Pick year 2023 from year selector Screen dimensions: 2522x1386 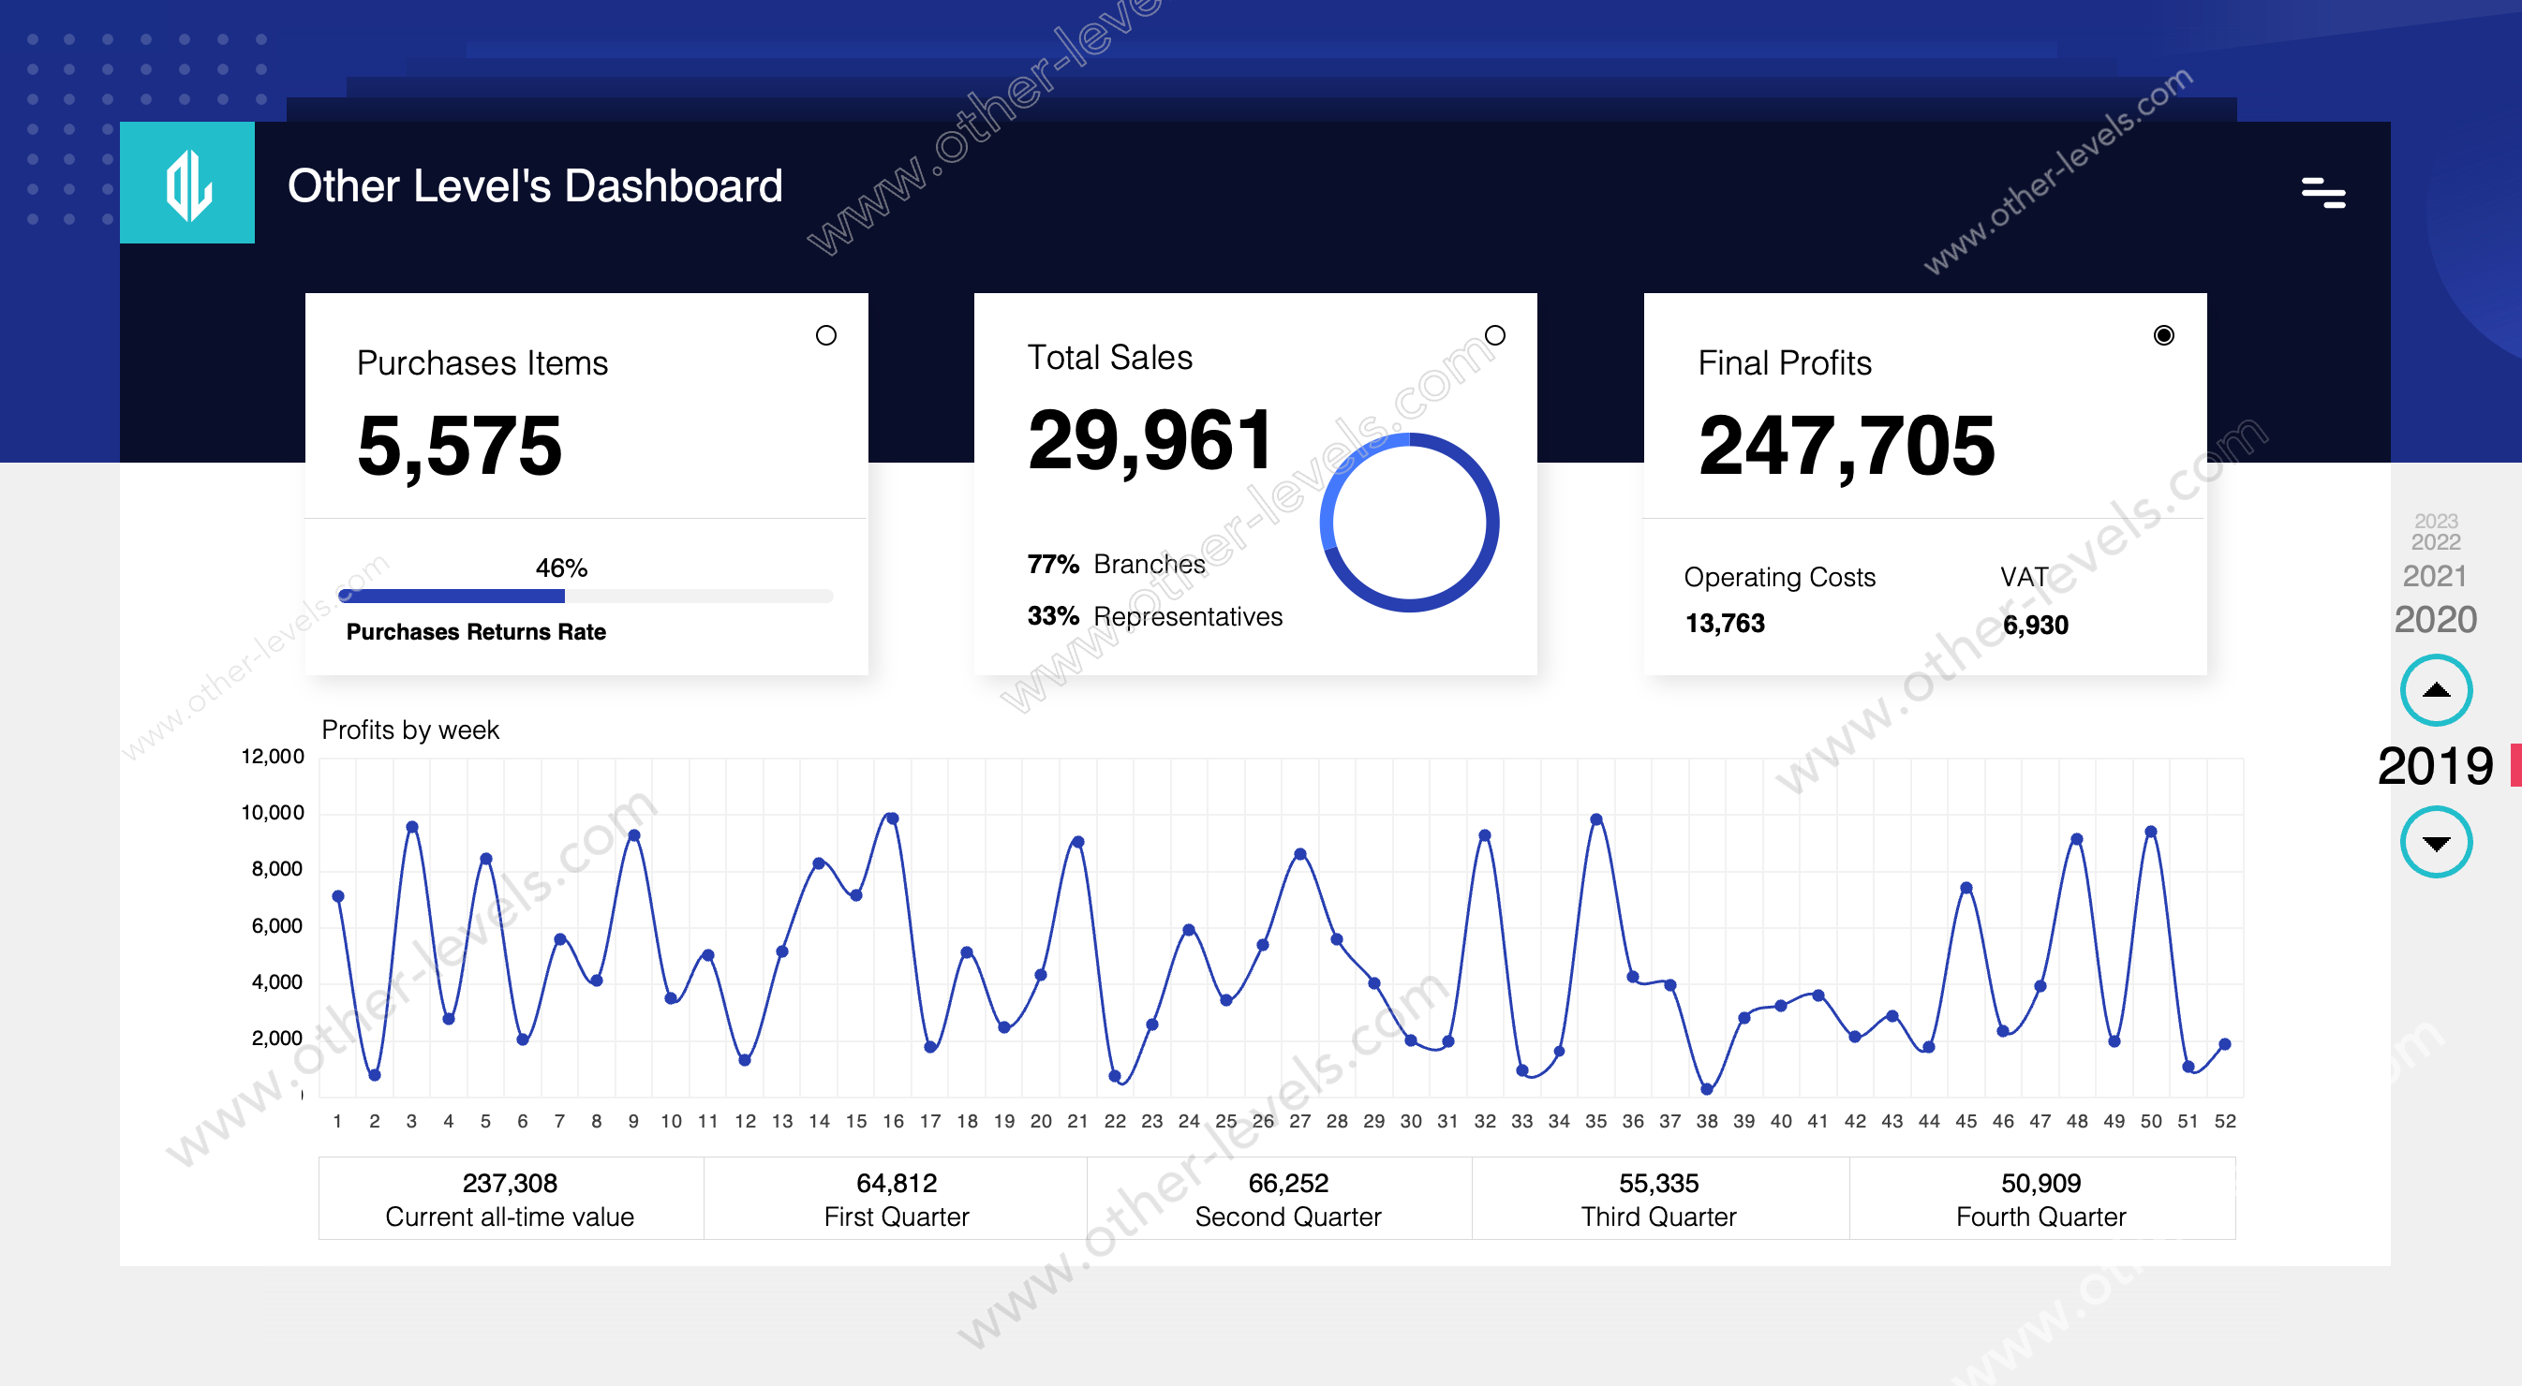2435,521
